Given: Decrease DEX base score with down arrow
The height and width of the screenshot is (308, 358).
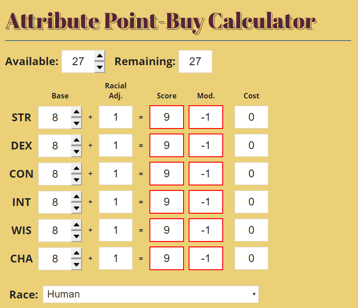Looking at the screenshot, I should pos(76,151).
